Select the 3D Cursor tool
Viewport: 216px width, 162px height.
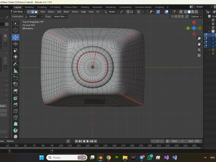click(x=16, y=30)
